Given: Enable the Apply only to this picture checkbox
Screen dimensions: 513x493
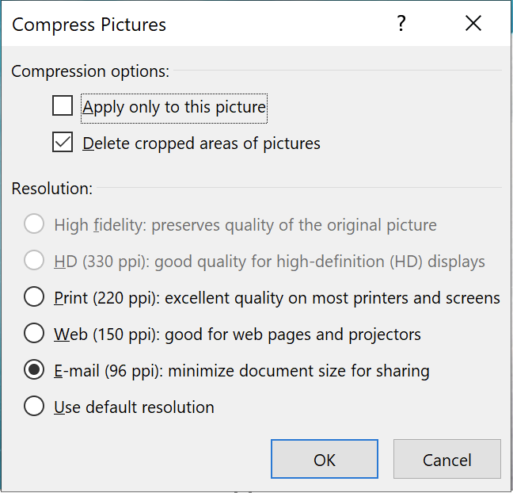Looking at the screenshot, I should (63, 106).
